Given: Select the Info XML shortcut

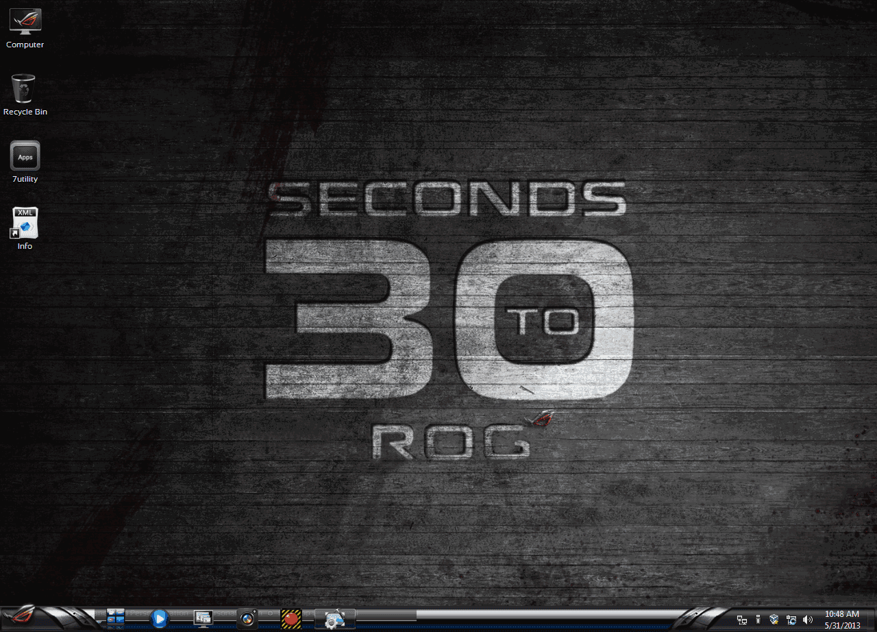Looking at the screenshot, I should tap(25, 229).
